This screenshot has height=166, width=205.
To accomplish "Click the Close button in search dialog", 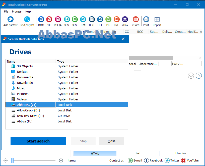I will [x=111, y=141].
